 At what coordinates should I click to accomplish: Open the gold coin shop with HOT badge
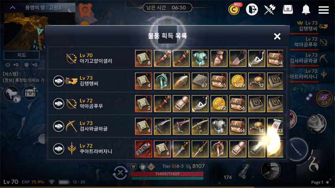click(234, 9)
